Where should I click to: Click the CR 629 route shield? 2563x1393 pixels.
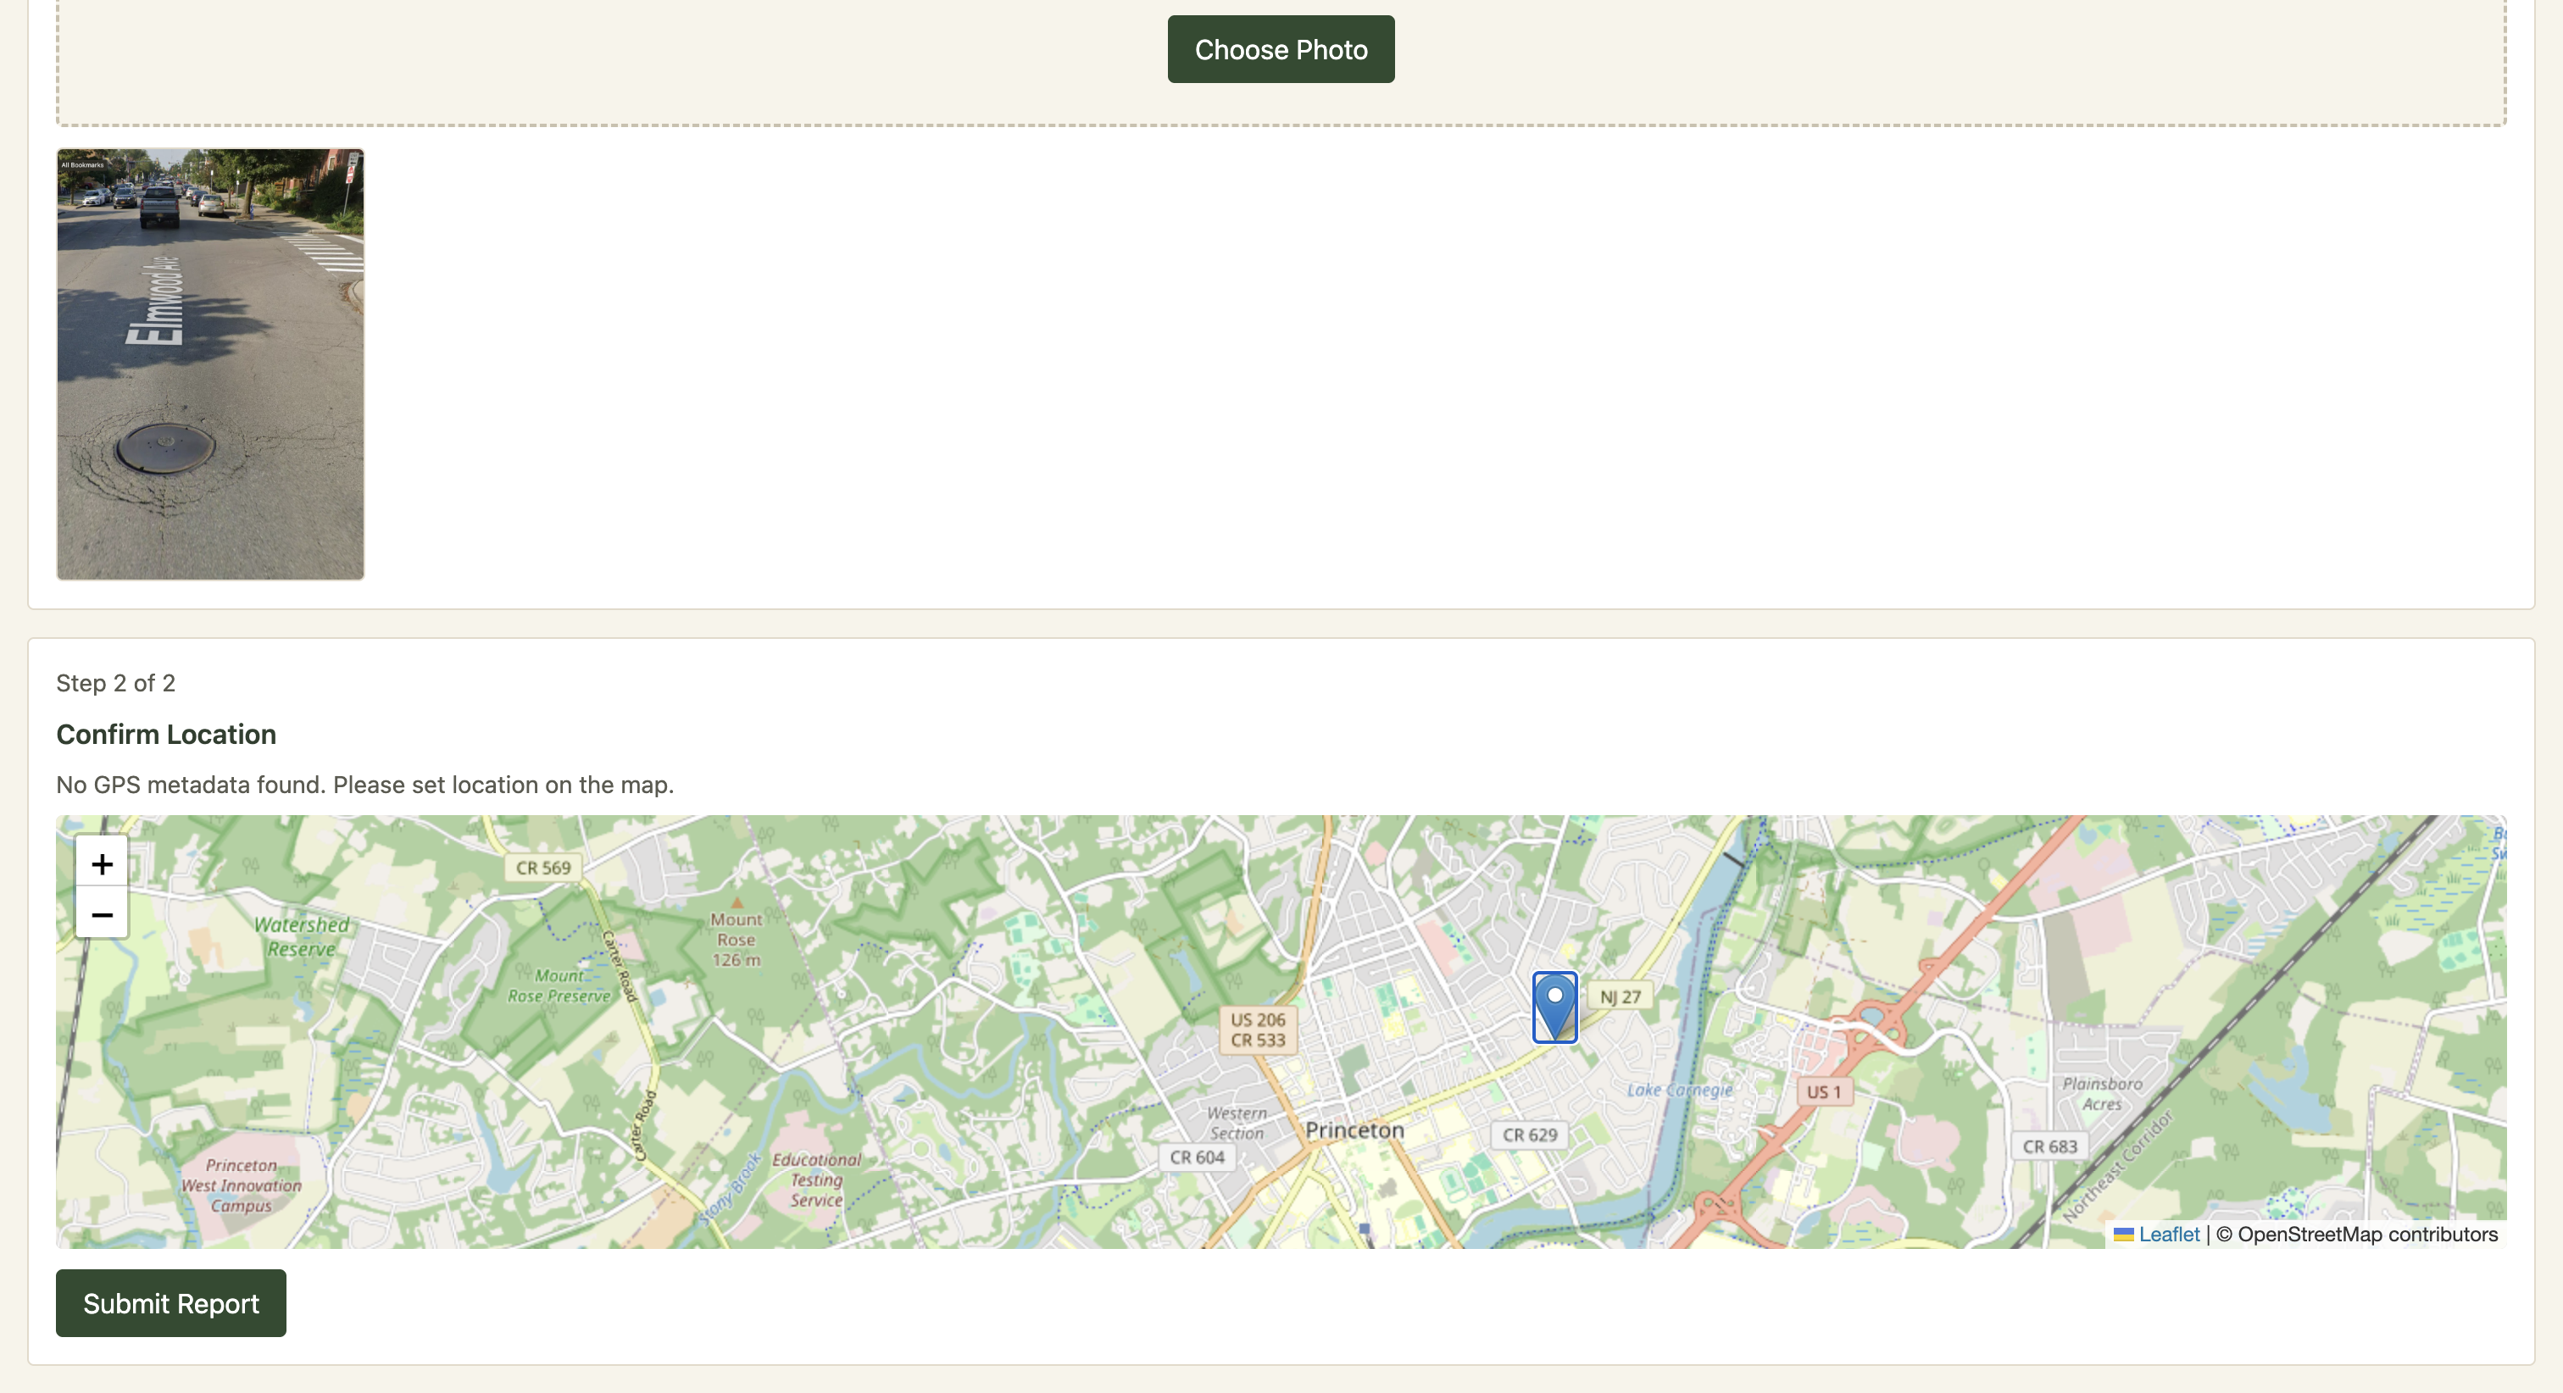point(1529,1135)
